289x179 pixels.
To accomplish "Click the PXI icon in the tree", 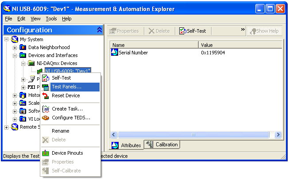I will point(31,87).
